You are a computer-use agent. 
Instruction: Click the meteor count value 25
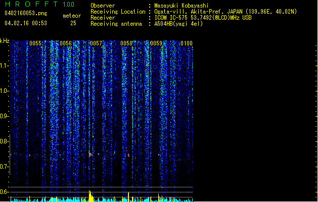[73, 23]
